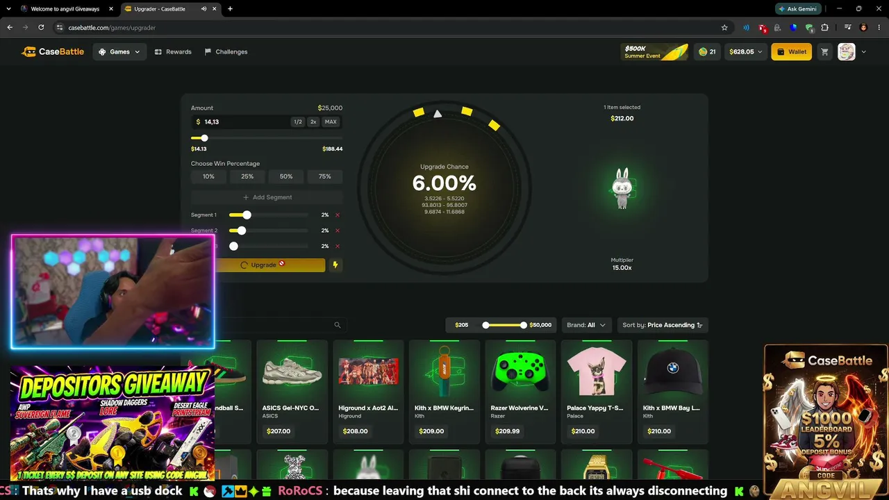Expand the $628.05 balance dropdown
The width and height of the screenshot is (889, 500).
tap(745, 52)
